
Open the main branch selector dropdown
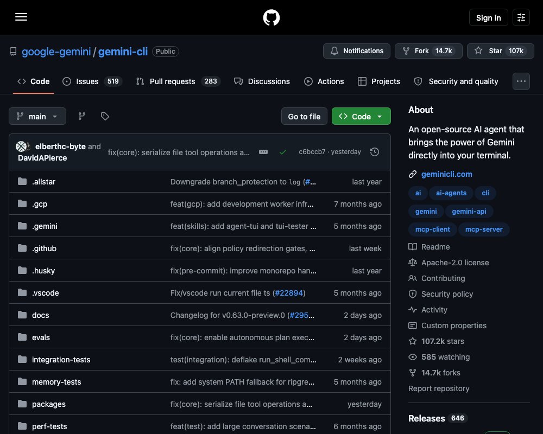[x=37, y=116]
